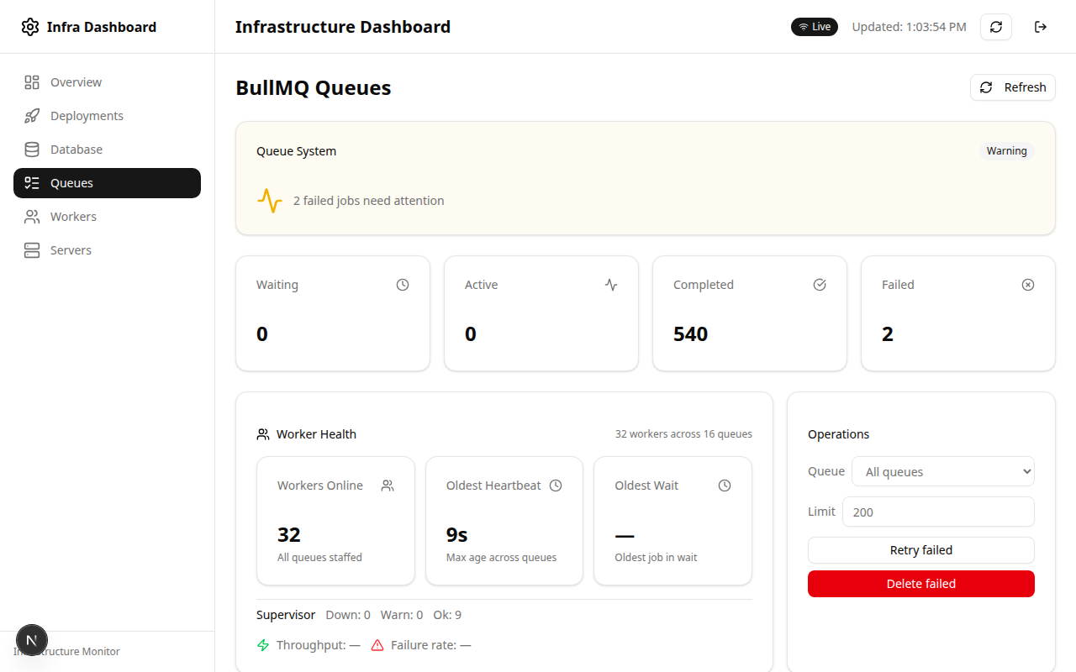Click the clock icon on Oldest Heartbeat card

click(x=556, y=486)
